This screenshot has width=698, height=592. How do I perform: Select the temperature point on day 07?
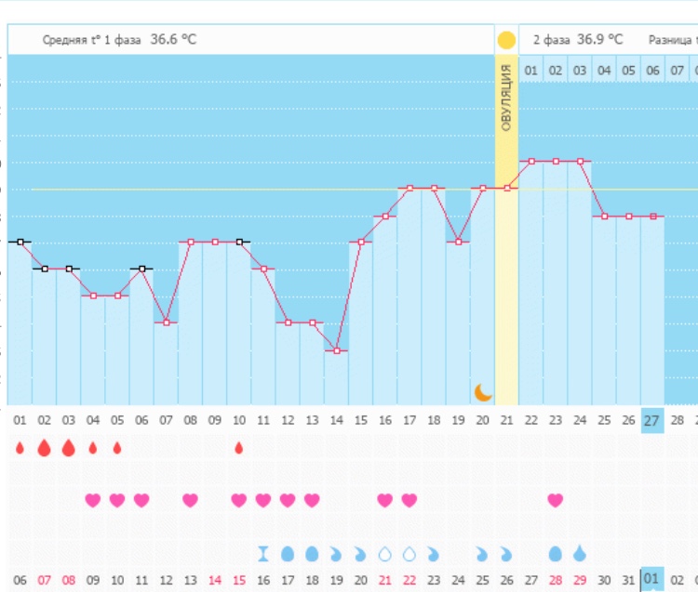click(166, 322)
